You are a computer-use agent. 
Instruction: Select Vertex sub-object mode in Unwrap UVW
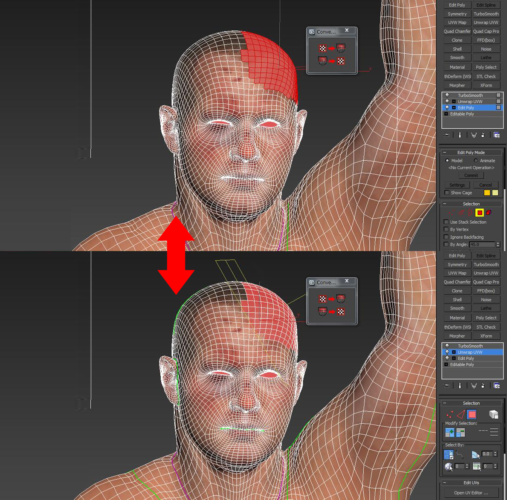(x=449, y=414)
